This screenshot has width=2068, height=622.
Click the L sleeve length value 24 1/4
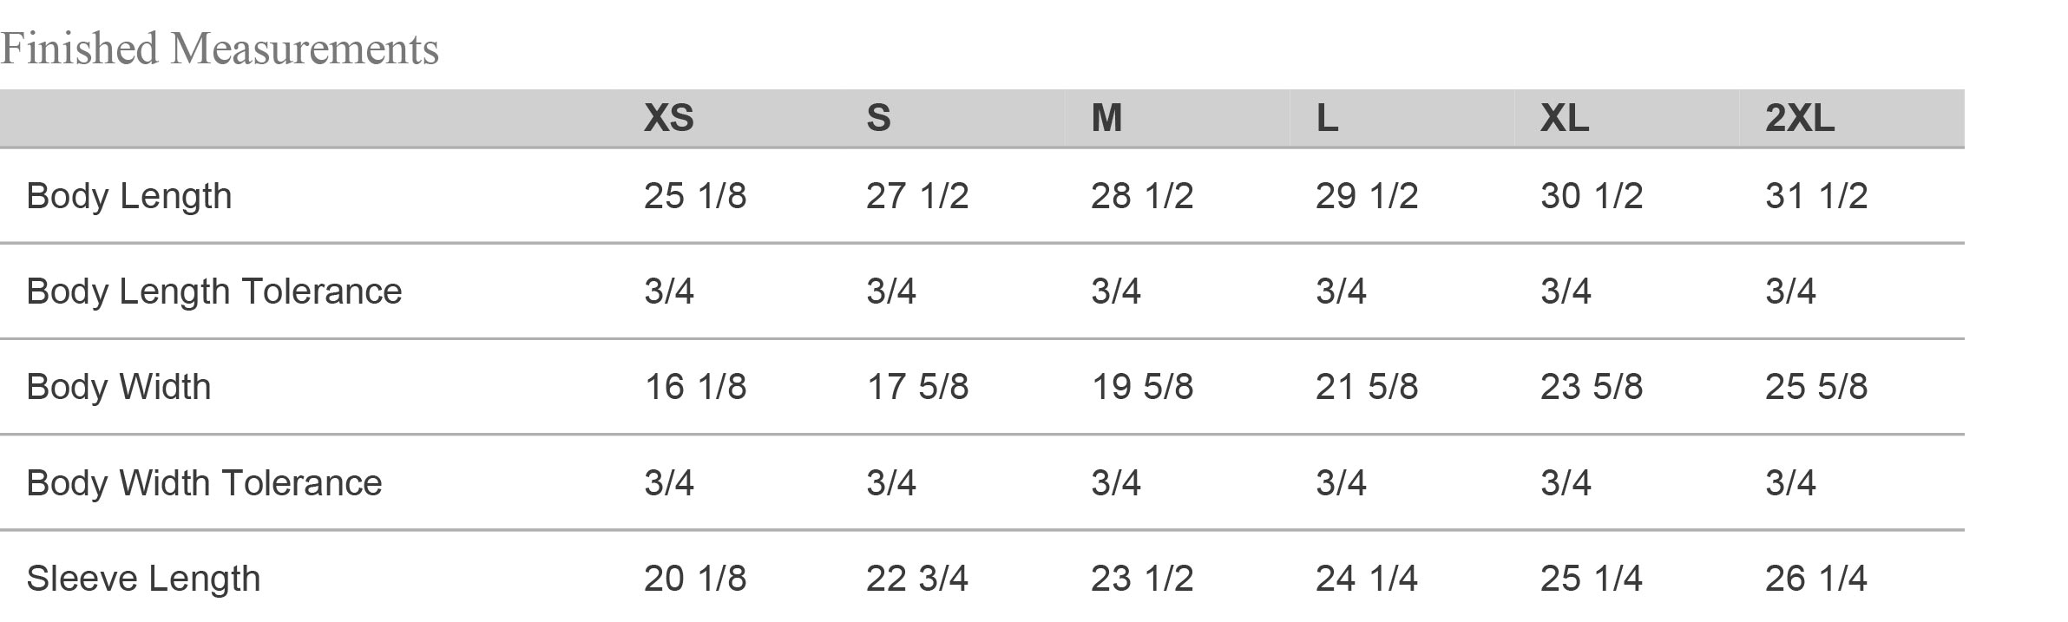point(1366,579)
